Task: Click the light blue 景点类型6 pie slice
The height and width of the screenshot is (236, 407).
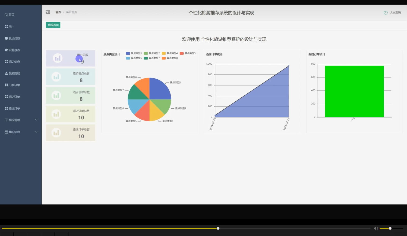Action: pos(136,105)
